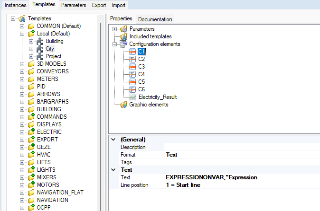Expand the Parameters tree node
The width and height of the screenshot is (320, 211).
pyautogui.click(x=115, y=29)
